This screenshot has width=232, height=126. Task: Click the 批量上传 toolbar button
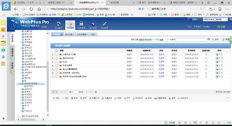click(94, 98)
